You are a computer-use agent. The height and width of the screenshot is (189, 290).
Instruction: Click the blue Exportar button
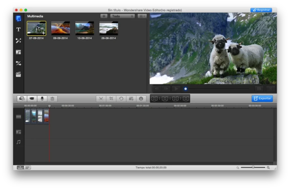pos(262,98)
